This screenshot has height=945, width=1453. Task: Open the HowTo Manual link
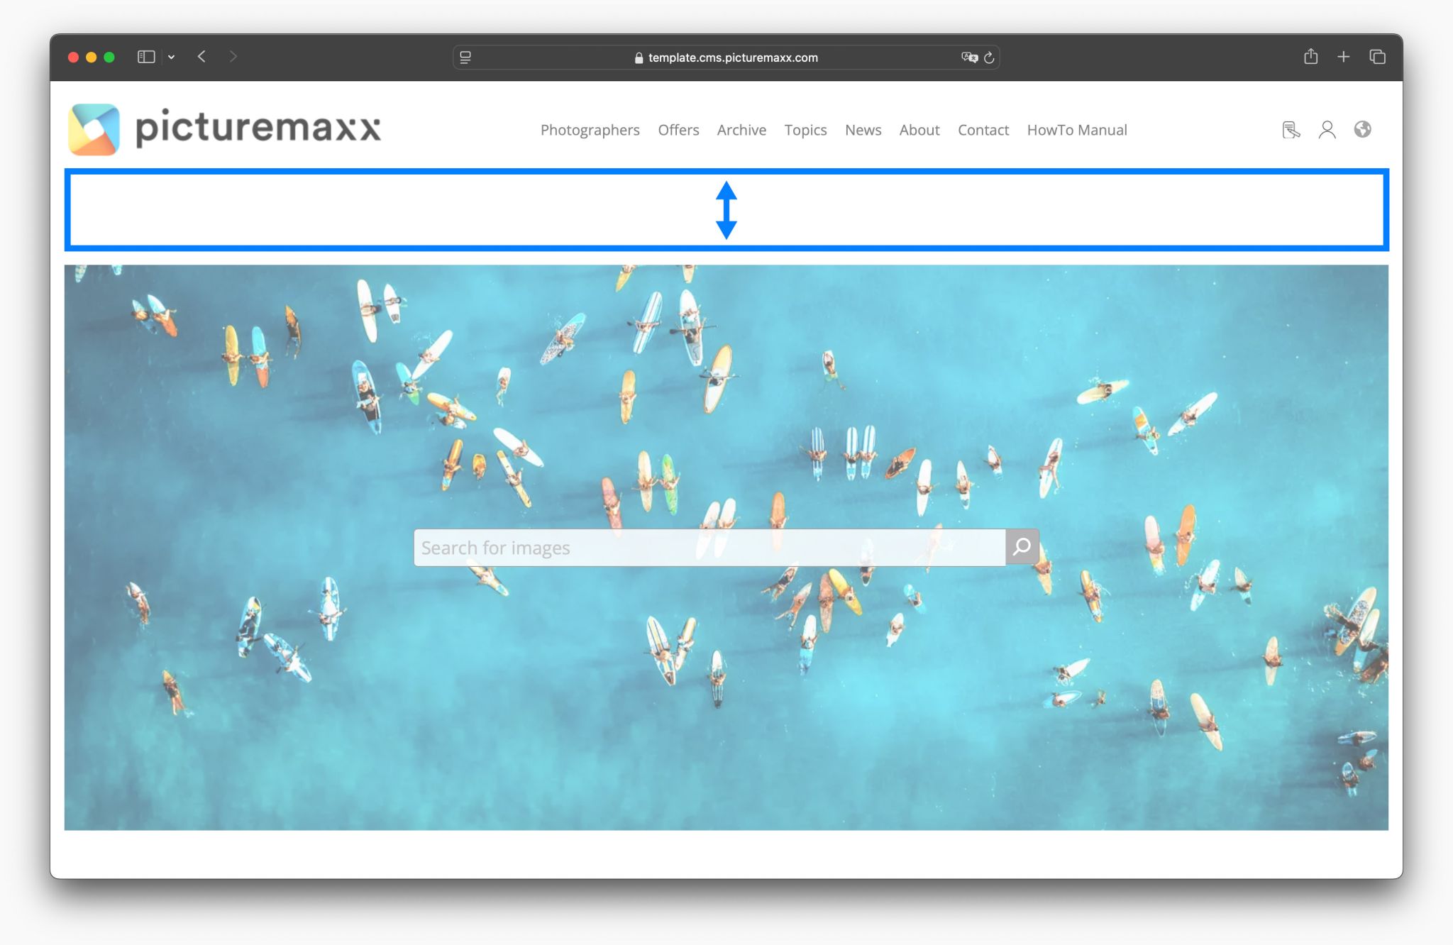click(x=1076, y=130)
